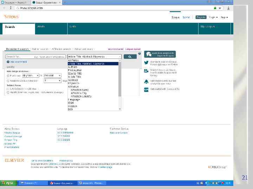Close the Scopus Document search browser tab
Screen dimensions: 253x189
click(59, 2)
